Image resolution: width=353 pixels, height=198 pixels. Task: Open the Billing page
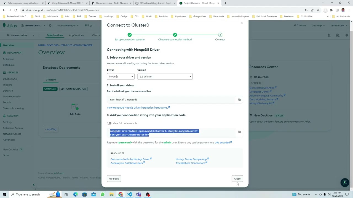click(88, 26)
